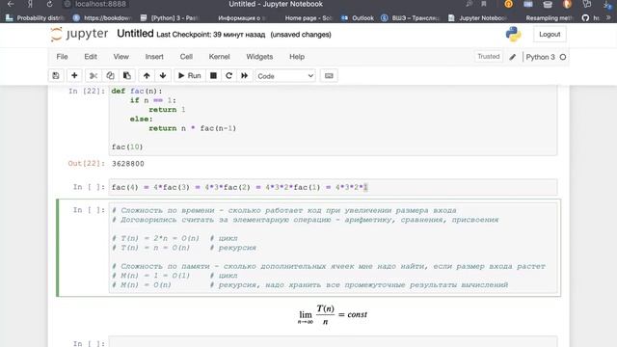Click the Trusted notebook indicator
617x347 pixels.
point(489,57)
